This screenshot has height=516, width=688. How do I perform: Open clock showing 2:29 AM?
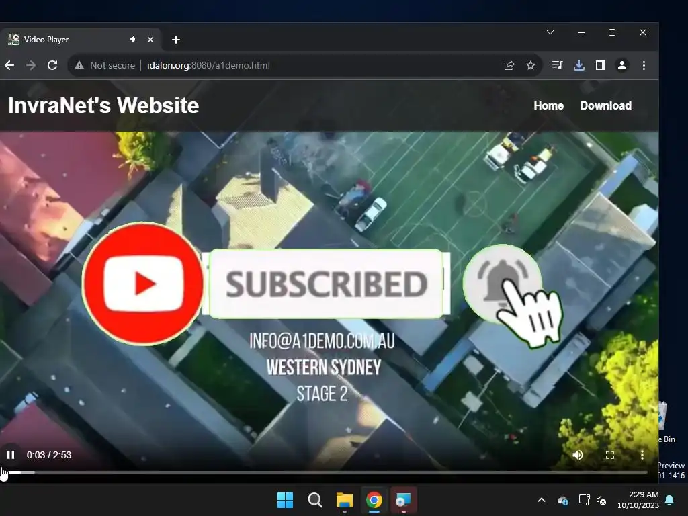point(638,500)
